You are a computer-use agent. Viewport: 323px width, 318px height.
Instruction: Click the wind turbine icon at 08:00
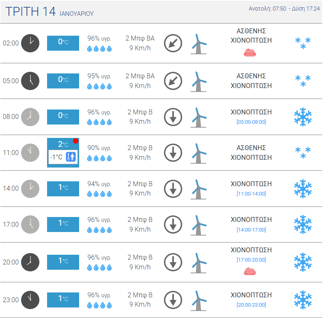198,117
